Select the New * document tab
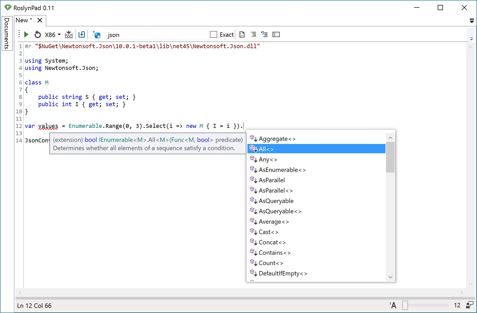This screenshot has height=313, width=477. (24, 20)
